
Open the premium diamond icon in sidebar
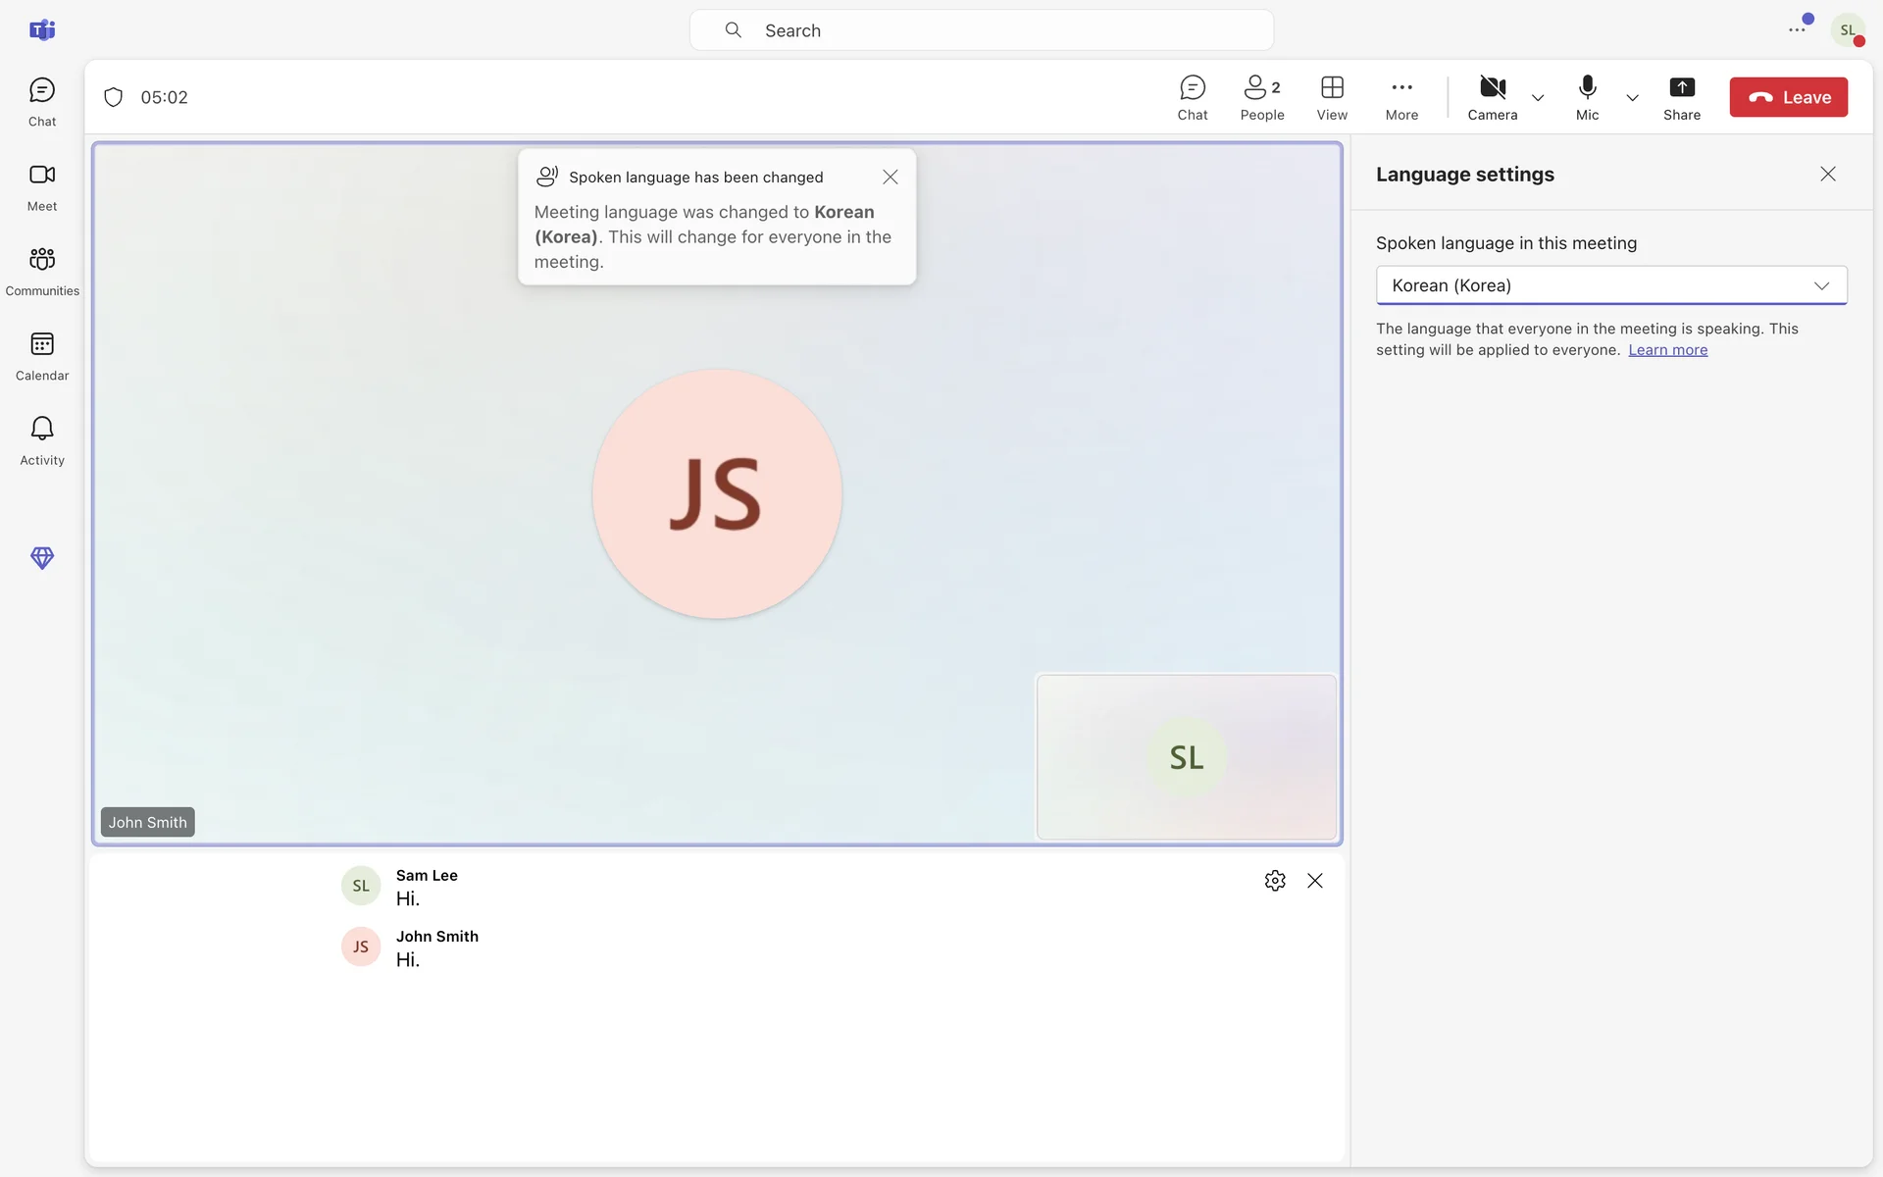pos(42,558)
